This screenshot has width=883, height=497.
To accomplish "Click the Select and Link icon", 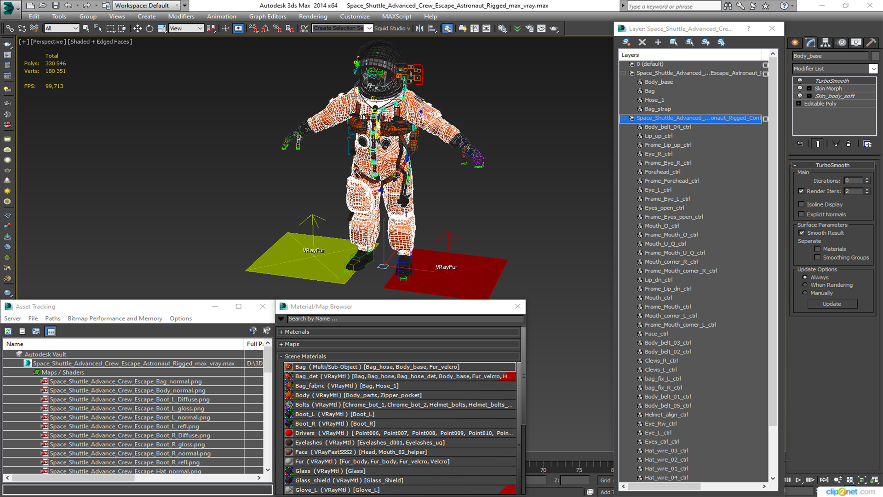I will tap(10, 29).
